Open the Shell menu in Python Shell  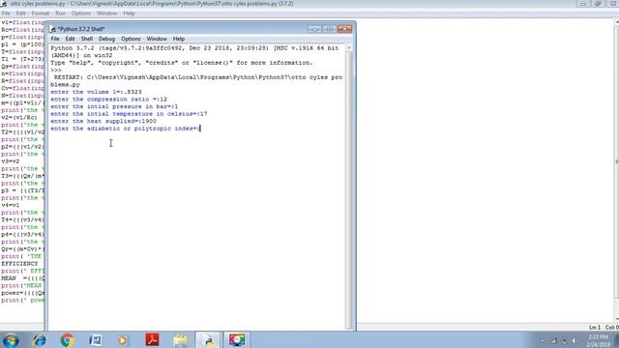coord(87,39)
